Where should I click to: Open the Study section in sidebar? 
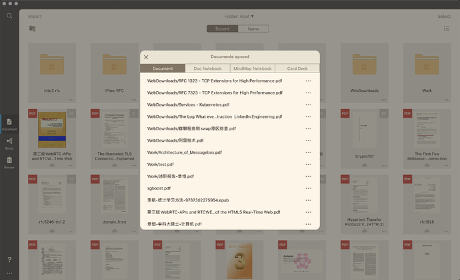(x=9, y=144)
